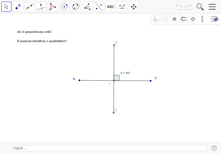Click text 'AC é perpendicular a BD'
The image size is (221, 154).
tap(34, 32)
